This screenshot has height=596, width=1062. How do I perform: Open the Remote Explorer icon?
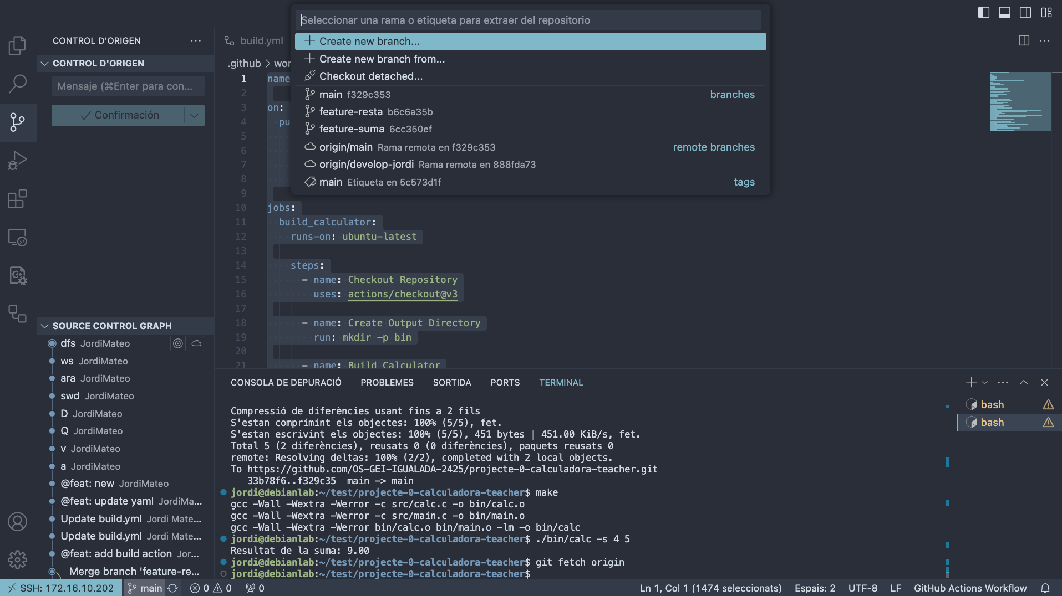coord(17,238)
